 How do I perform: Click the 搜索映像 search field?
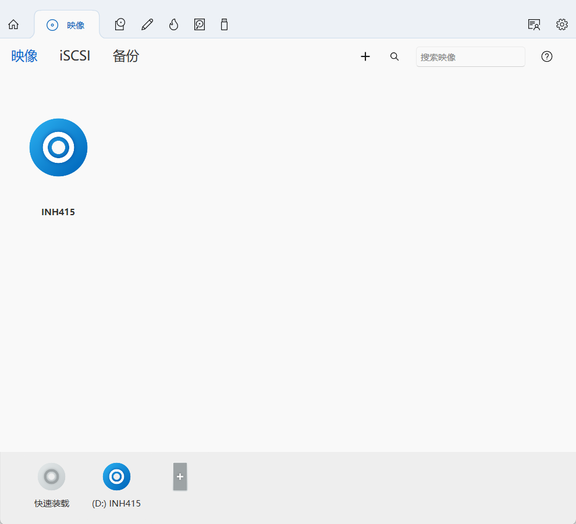(x=470, y=57)
